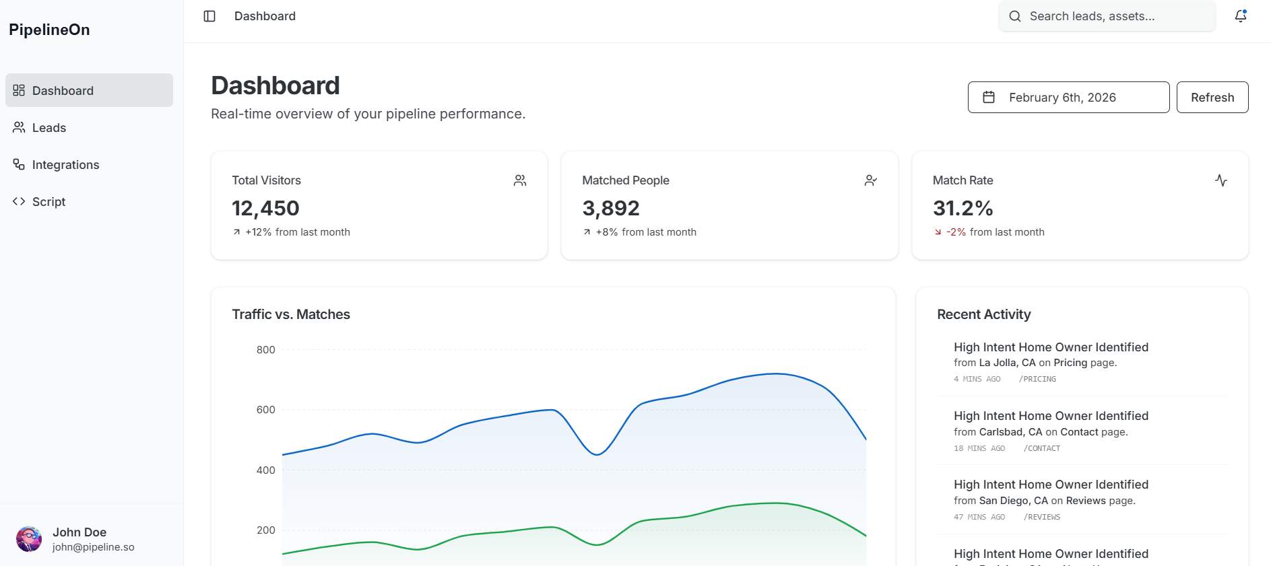Open the notifications bell
The width and height of the screenshot is (1271, 566).
[x=1240, y=16]
